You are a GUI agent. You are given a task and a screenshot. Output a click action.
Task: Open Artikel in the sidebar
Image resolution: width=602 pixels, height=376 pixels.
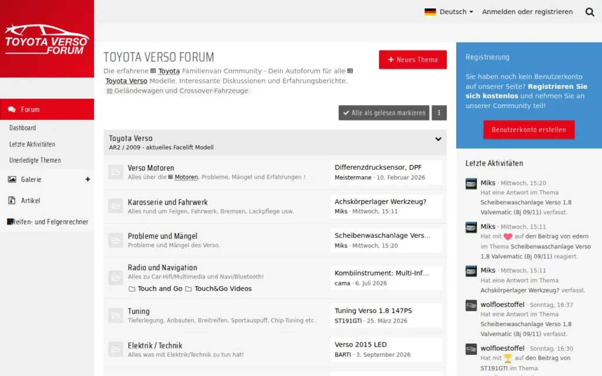pyautogui.click(x=31, y=200)
